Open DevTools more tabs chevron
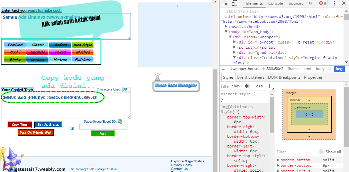This screenshot has width=349, height=172. pos(310,3)
